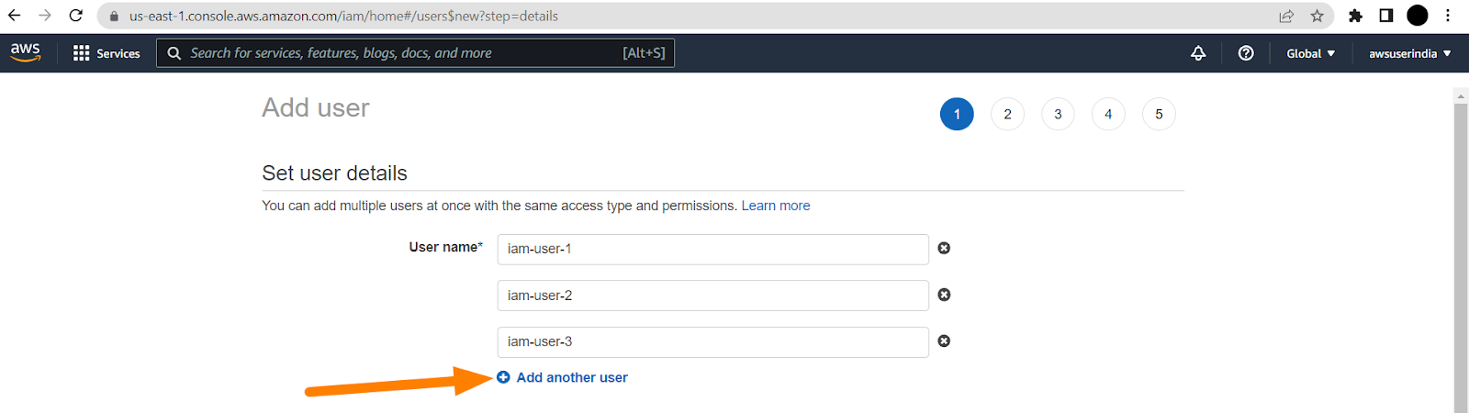Bookmark this page with the star icon
1469x413 pixels.
(x=1318, y=16)
